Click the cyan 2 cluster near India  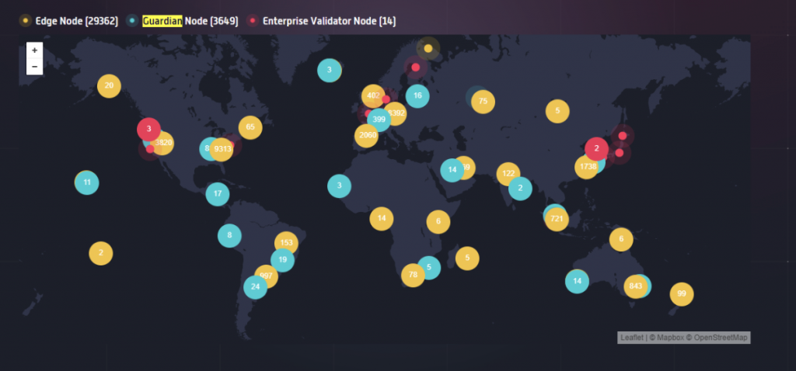tap(520, 189)
